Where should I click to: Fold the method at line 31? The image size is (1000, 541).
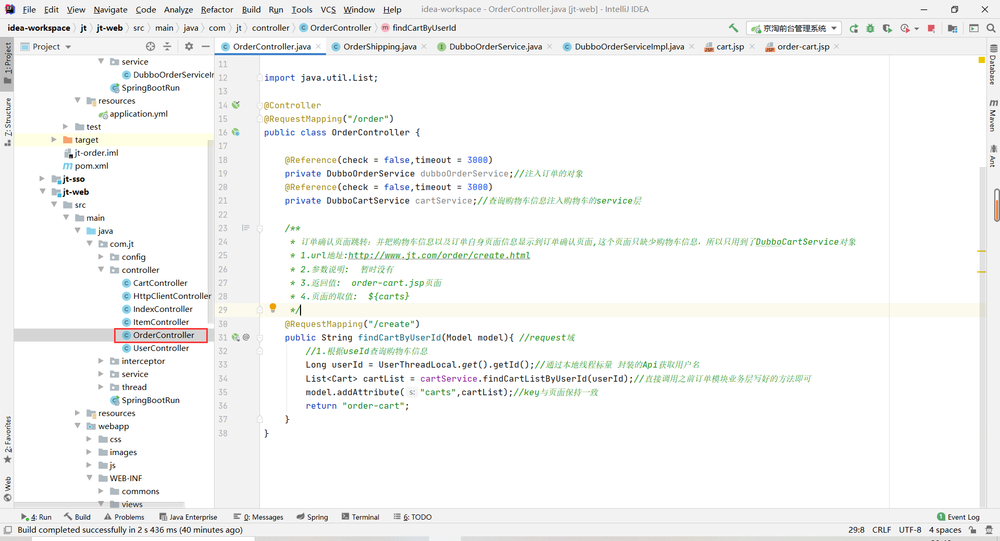[x=260, y=337]
